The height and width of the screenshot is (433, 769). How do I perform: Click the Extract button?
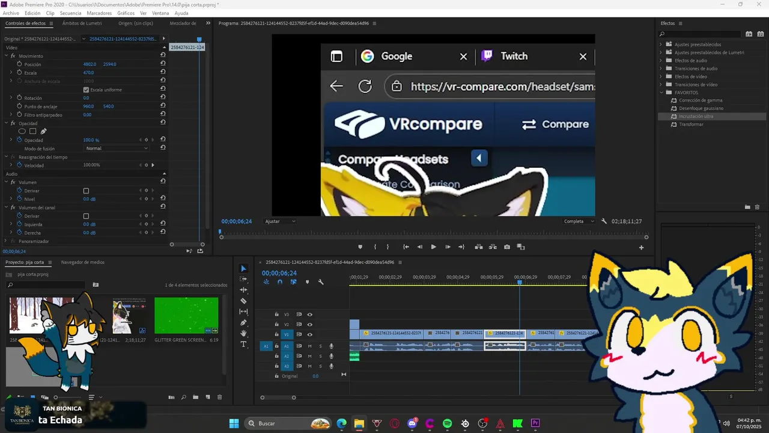(x=493, y=247)
